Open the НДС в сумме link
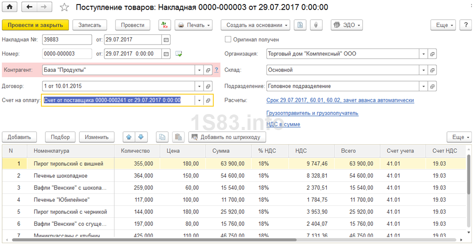 pos(283,124)
